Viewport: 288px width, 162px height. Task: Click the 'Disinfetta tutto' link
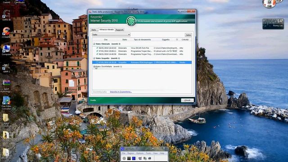click(100, 92)
